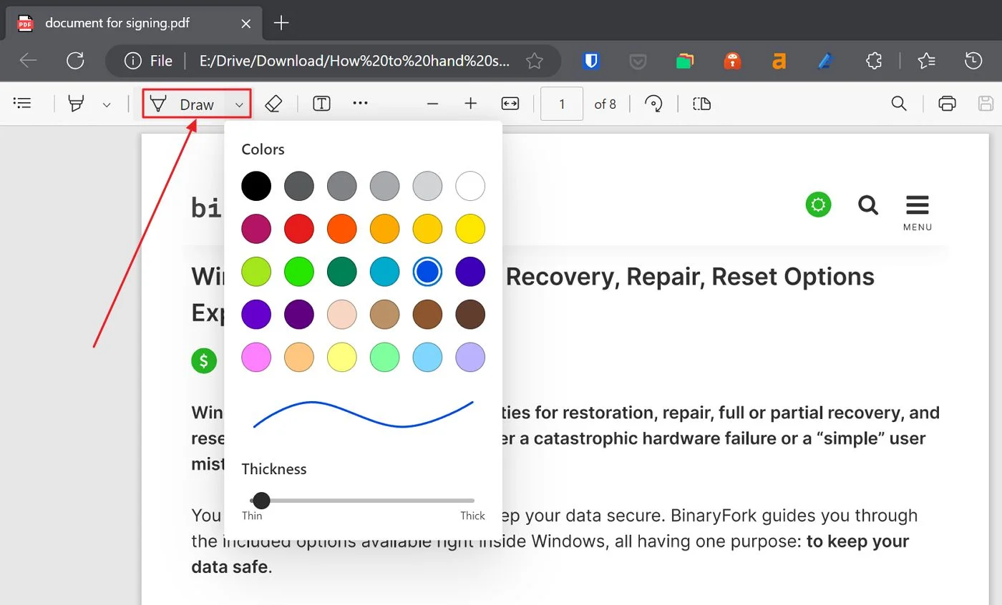Close the document for signing.pdf tab

pos(245,24)
